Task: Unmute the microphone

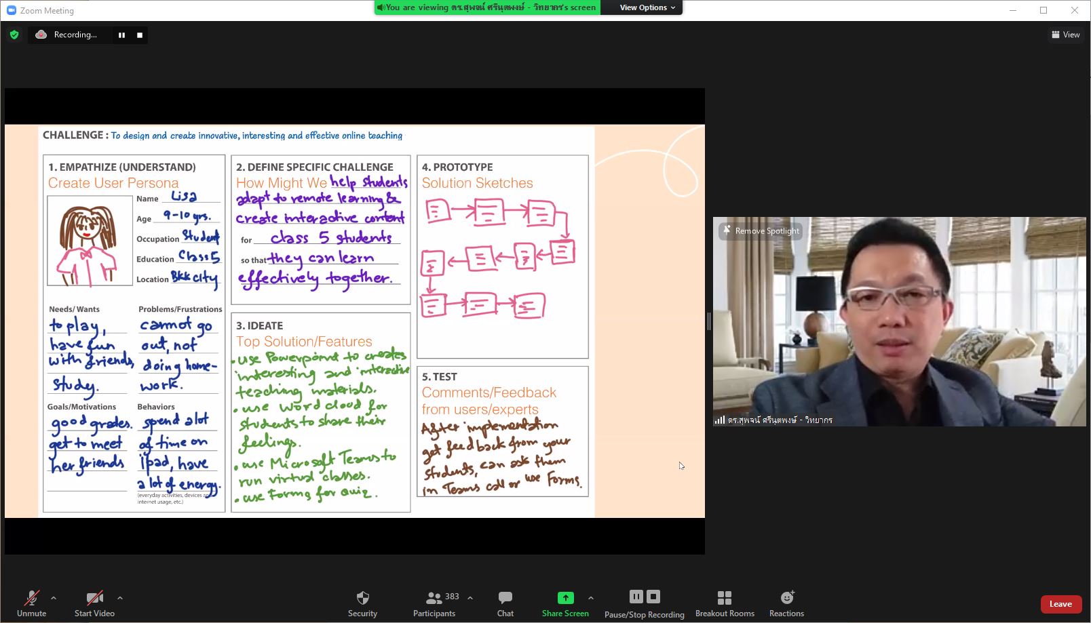Action: [31, 603]
